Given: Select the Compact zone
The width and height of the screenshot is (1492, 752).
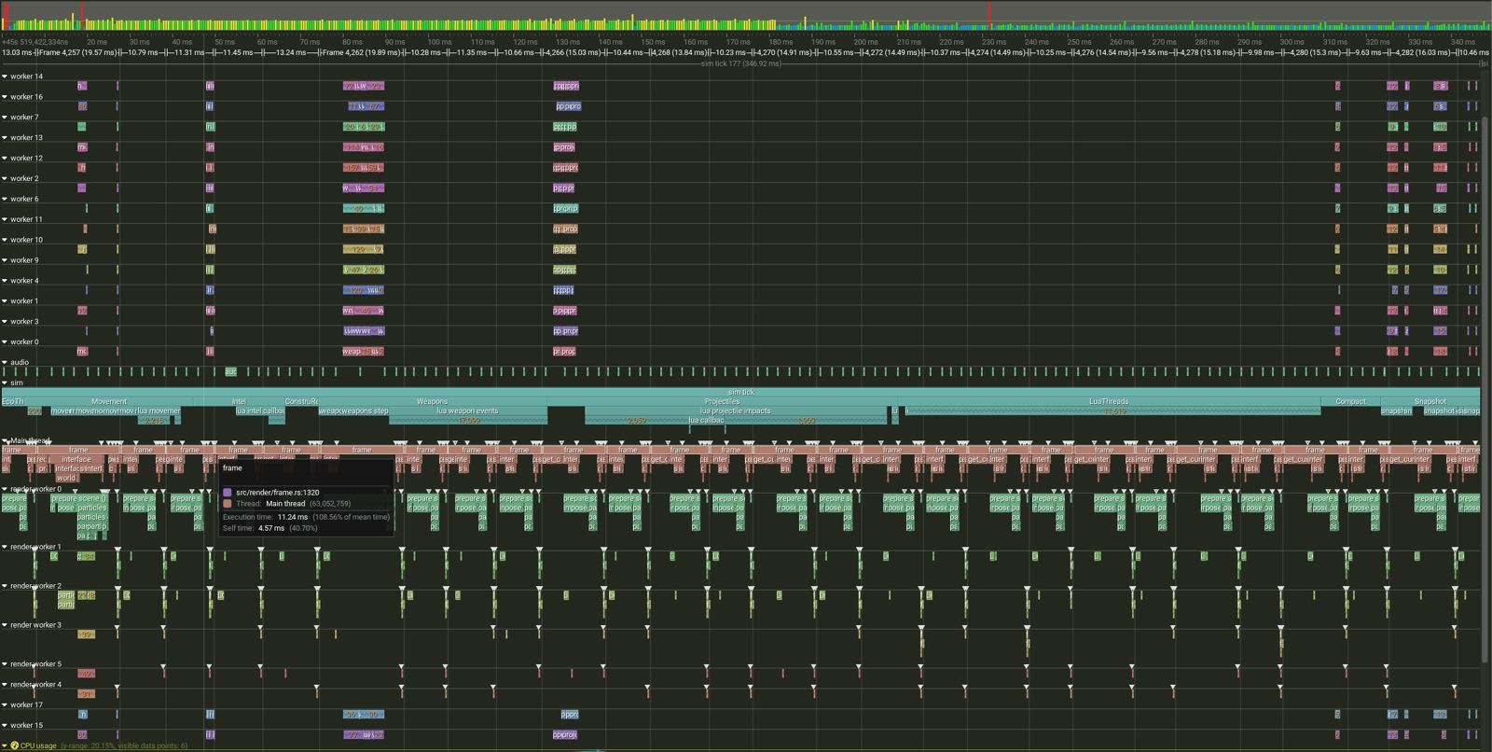Looking at the screenshot, I should 1350,401.
